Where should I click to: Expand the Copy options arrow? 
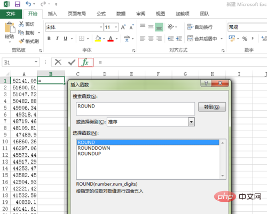(39, 33)
